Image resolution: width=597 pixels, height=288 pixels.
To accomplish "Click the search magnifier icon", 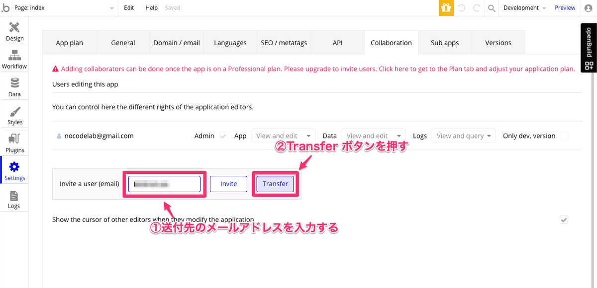I will click(492, 8).
